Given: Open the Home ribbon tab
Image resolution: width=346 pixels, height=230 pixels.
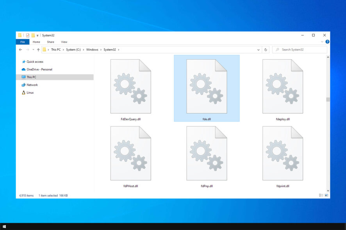Looking at the screenshot, I should 36,42.
